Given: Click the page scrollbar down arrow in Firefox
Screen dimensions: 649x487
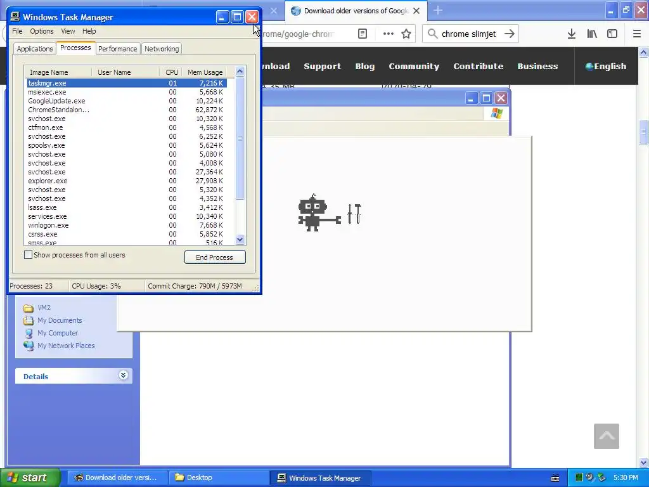Looking at the screenshot, I should tap(643, 462).
